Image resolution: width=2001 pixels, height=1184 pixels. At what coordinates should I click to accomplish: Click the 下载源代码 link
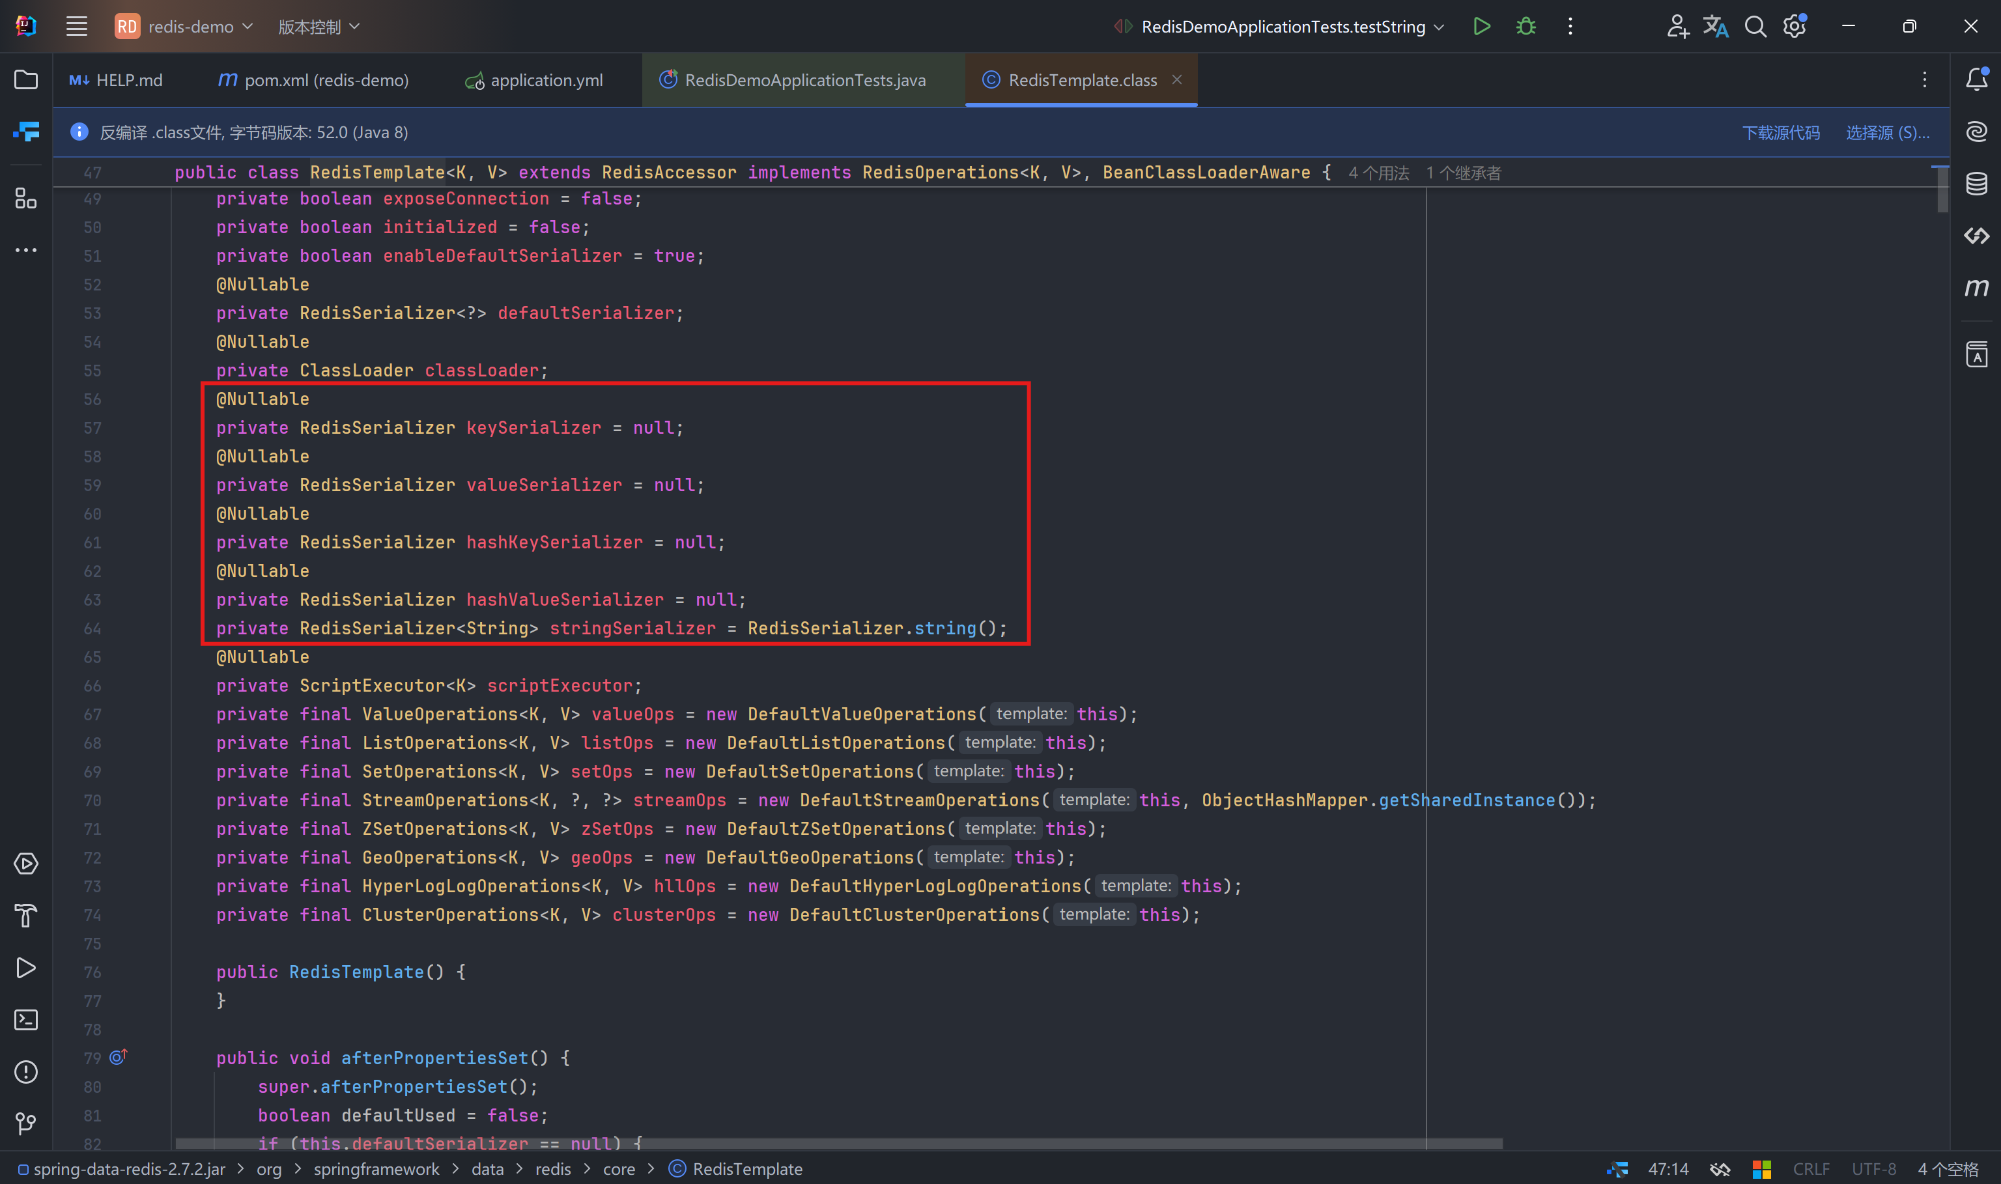coord(1780,132)
